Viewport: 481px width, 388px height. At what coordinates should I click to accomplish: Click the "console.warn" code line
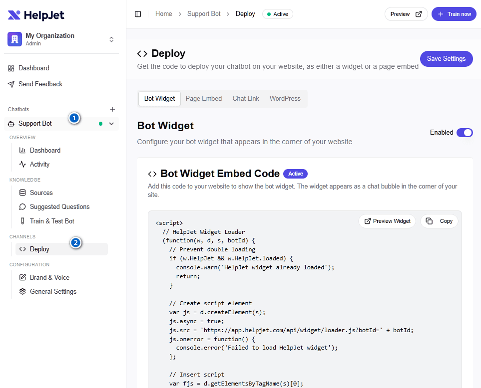255,267
